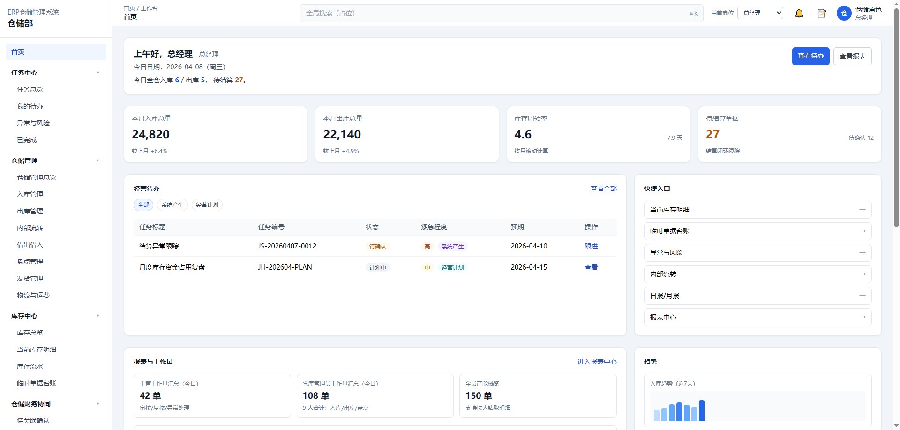Click the page vertical scrollbar
This screenshot has height=430, width=900.
coord(896,117)
